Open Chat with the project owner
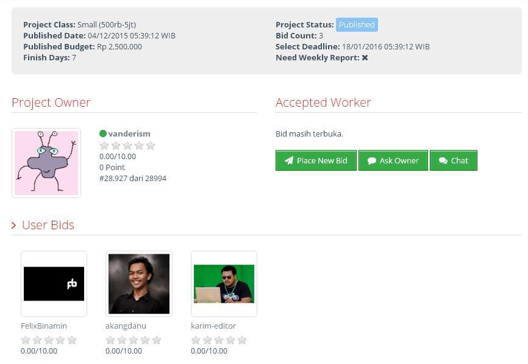The height and width of the screenshot is (364, 528). pos(453,160)
